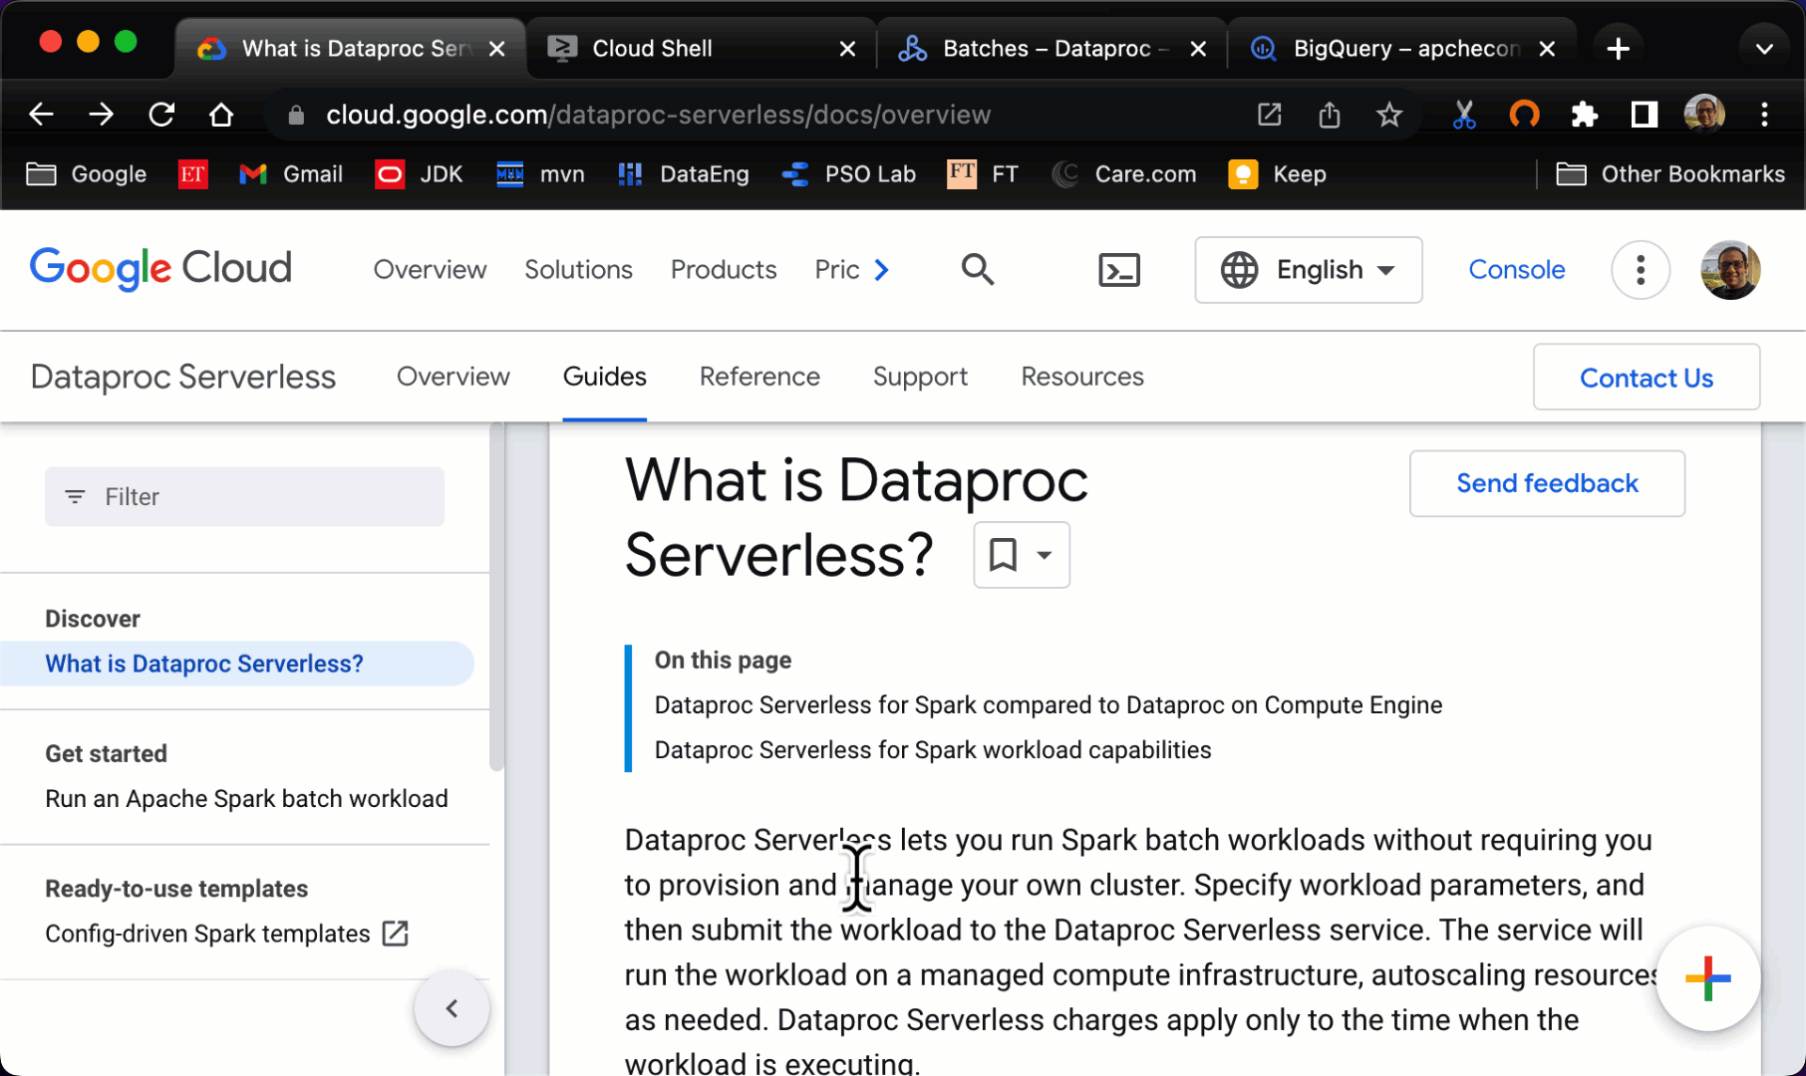Open the Google Cloud account avatar
The height and width of the screenshot is (1076, 1806).
click(x=1730, y=270)
